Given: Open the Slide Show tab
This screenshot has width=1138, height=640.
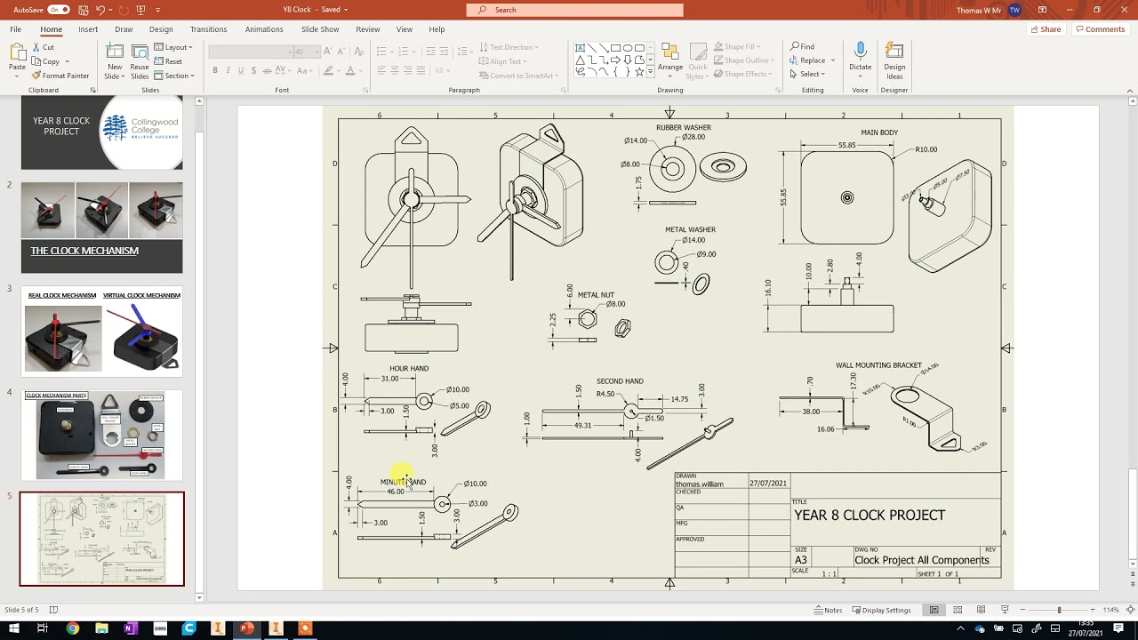Looking at the screenshot, I should 320,29.
